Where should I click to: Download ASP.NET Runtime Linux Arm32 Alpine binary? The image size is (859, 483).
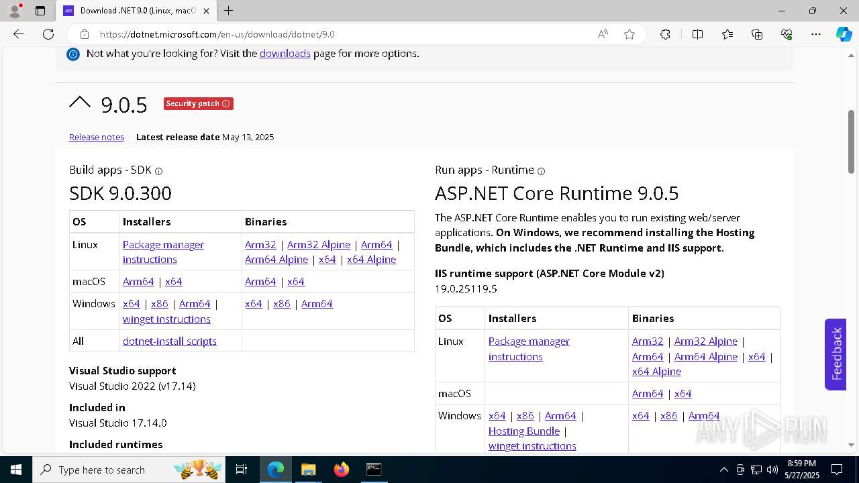[706, 341]
